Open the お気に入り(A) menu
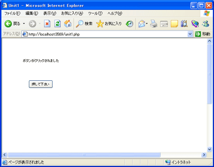Image resolution: width=214 pixels, height=167 pixels. 72,13
